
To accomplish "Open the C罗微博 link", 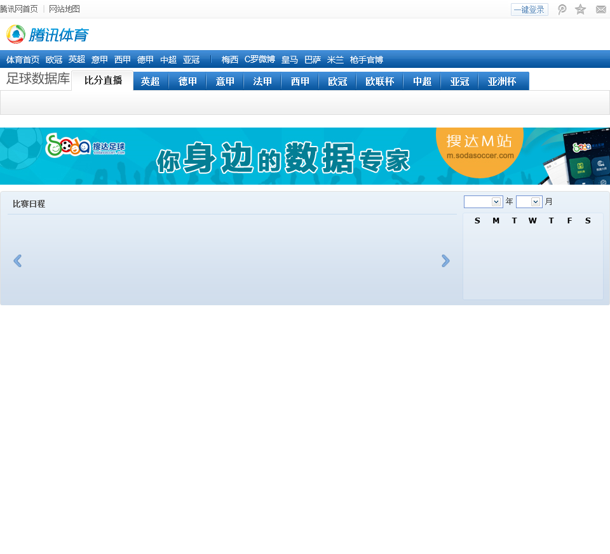I will 259,60.
